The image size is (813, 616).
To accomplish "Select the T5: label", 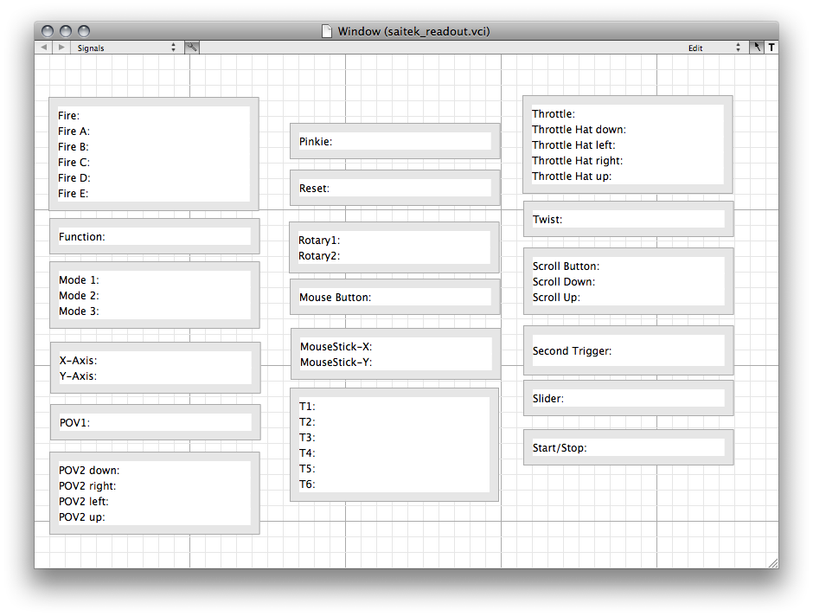I will tap(307, 469).
